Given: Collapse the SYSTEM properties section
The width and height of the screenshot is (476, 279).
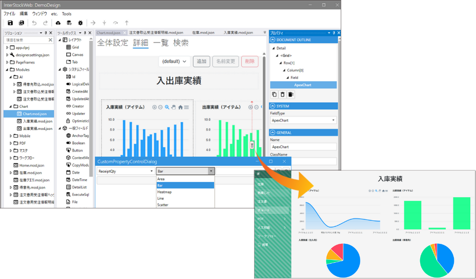Looking at the screenshot, I should [x=273, y=106].
